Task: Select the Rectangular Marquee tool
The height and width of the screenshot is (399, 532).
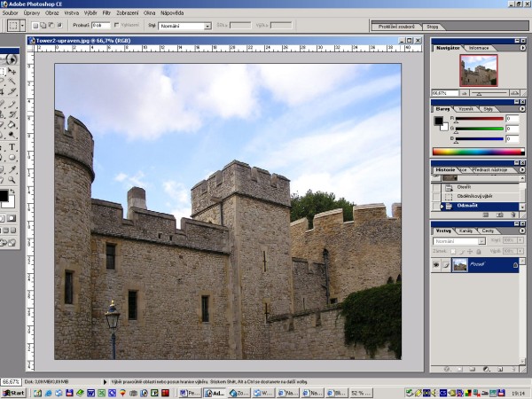Action: tap(2, 71)
